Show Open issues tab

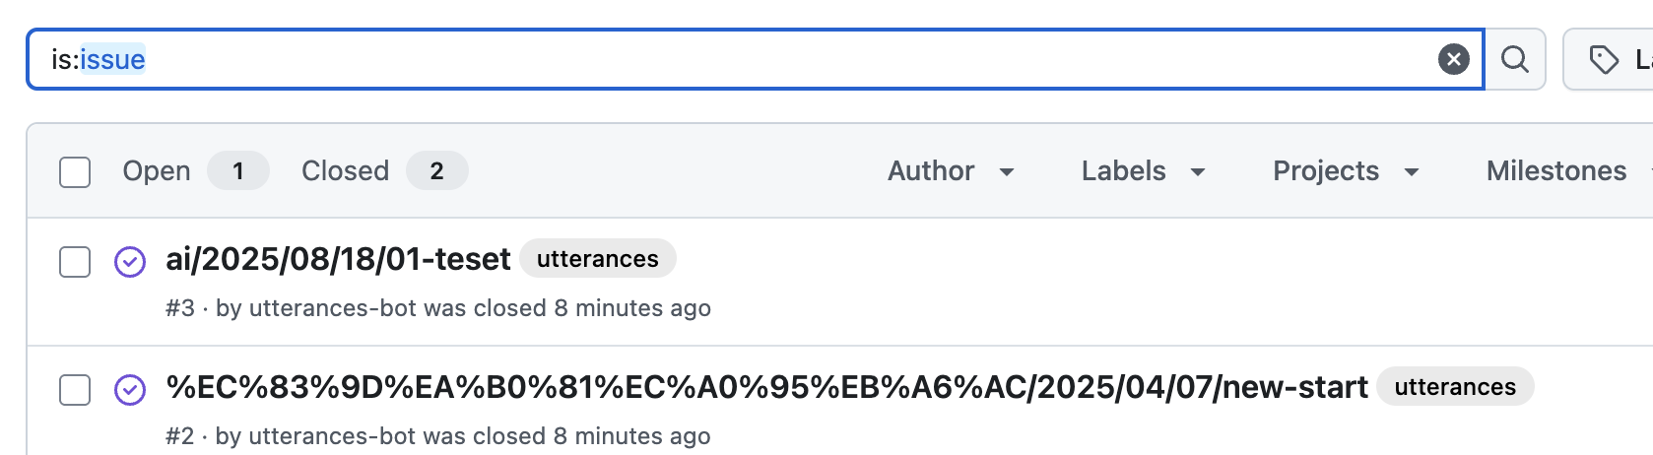[195, 171]
